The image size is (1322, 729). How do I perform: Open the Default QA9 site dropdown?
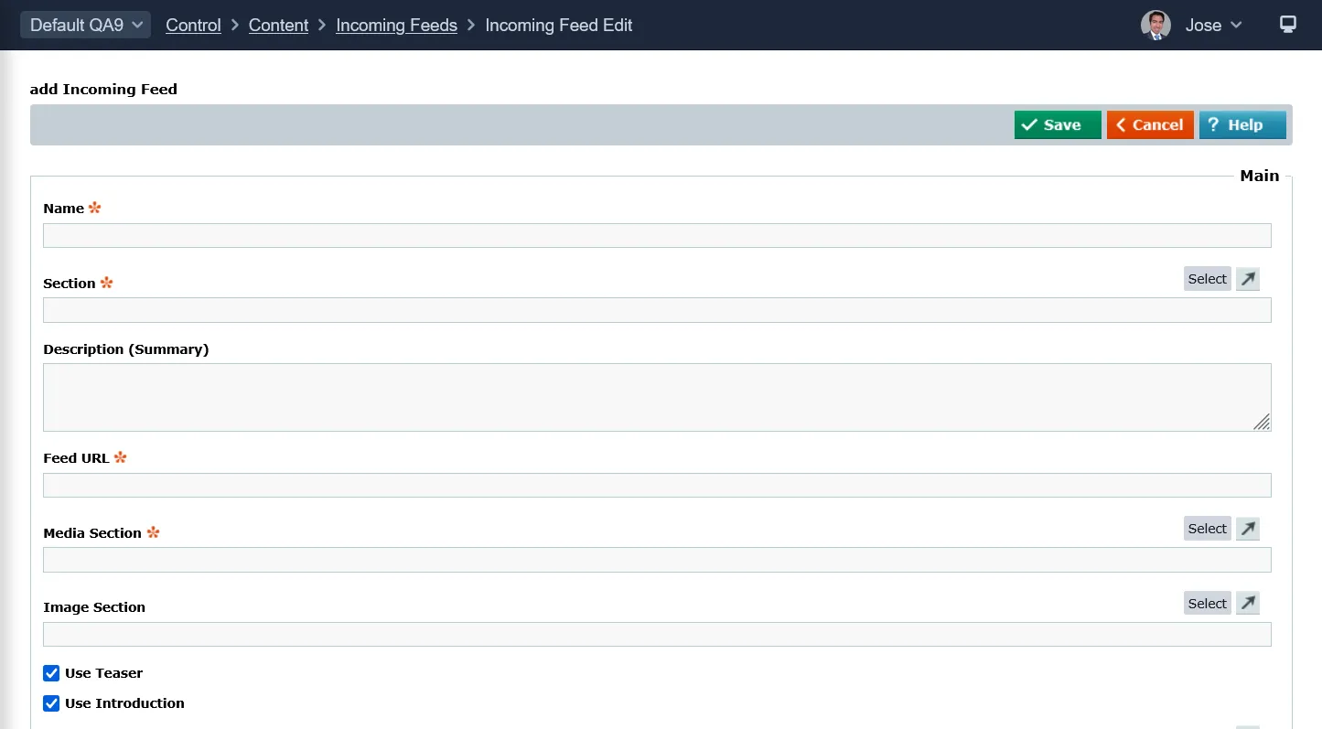86,25
